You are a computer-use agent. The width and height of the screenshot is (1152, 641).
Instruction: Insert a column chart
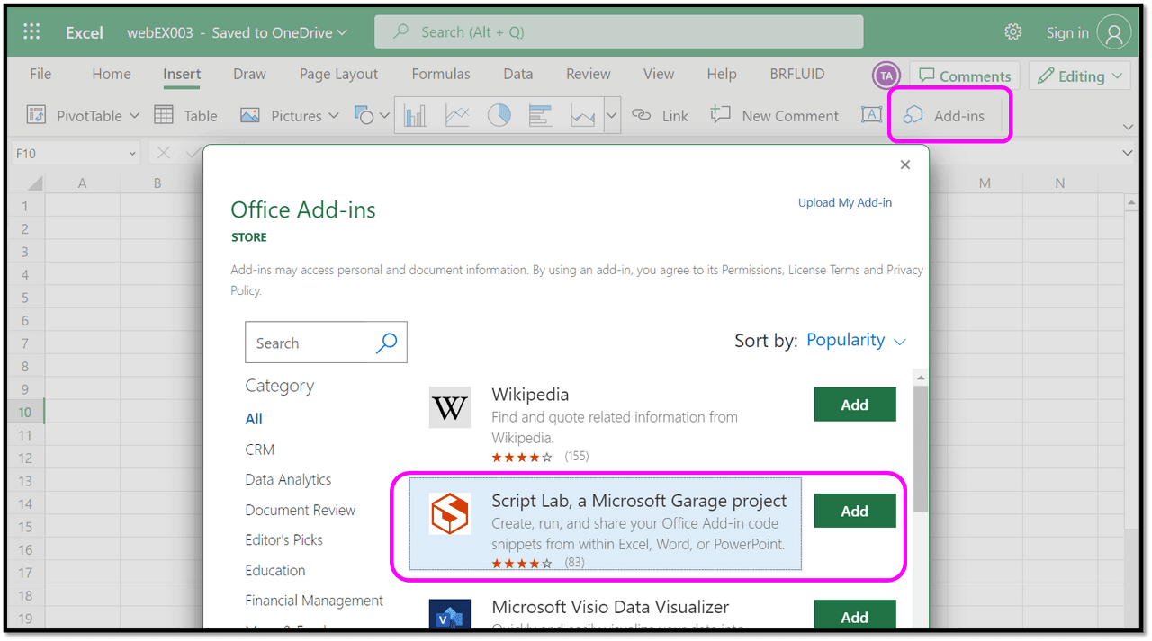click(x=415, y=115)
